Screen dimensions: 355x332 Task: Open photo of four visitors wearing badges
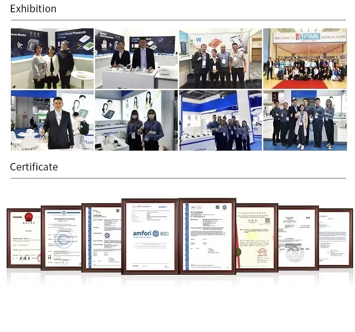point(221,59)
